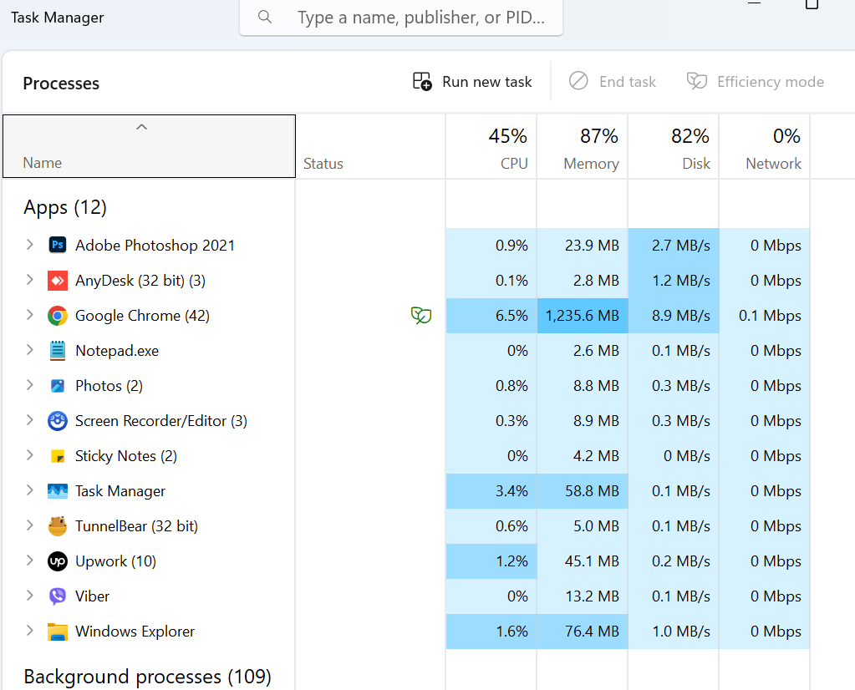Click the Task Manager window title
Screen dimensions: 855x690
(58, 18)
